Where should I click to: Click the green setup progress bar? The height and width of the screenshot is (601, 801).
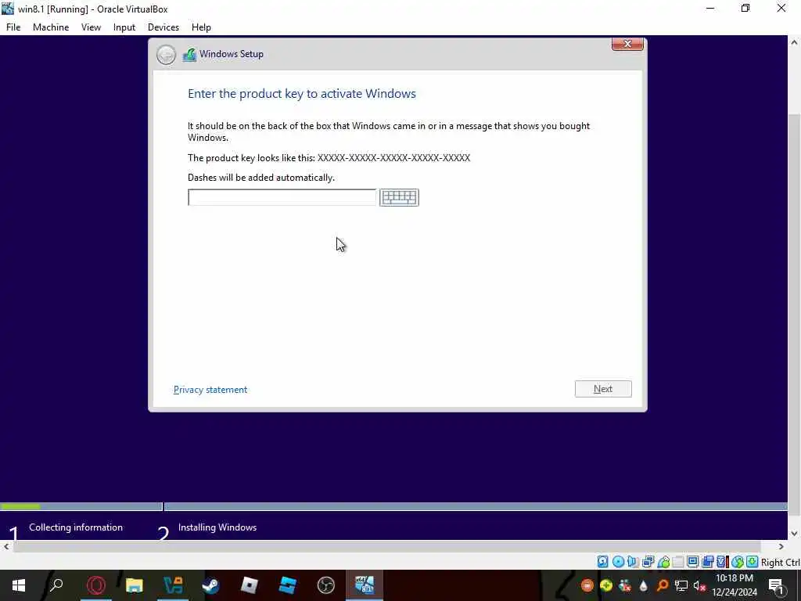[20, 506]
